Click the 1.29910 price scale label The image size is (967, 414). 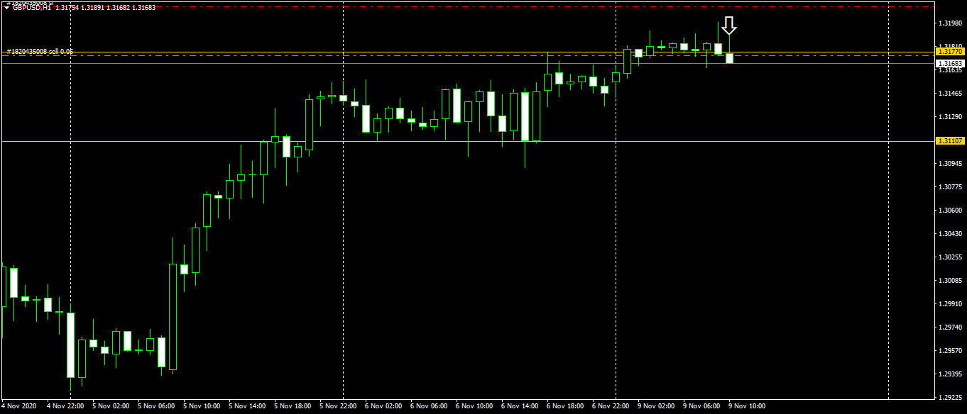pyautogui.click(x=950, y=303)
